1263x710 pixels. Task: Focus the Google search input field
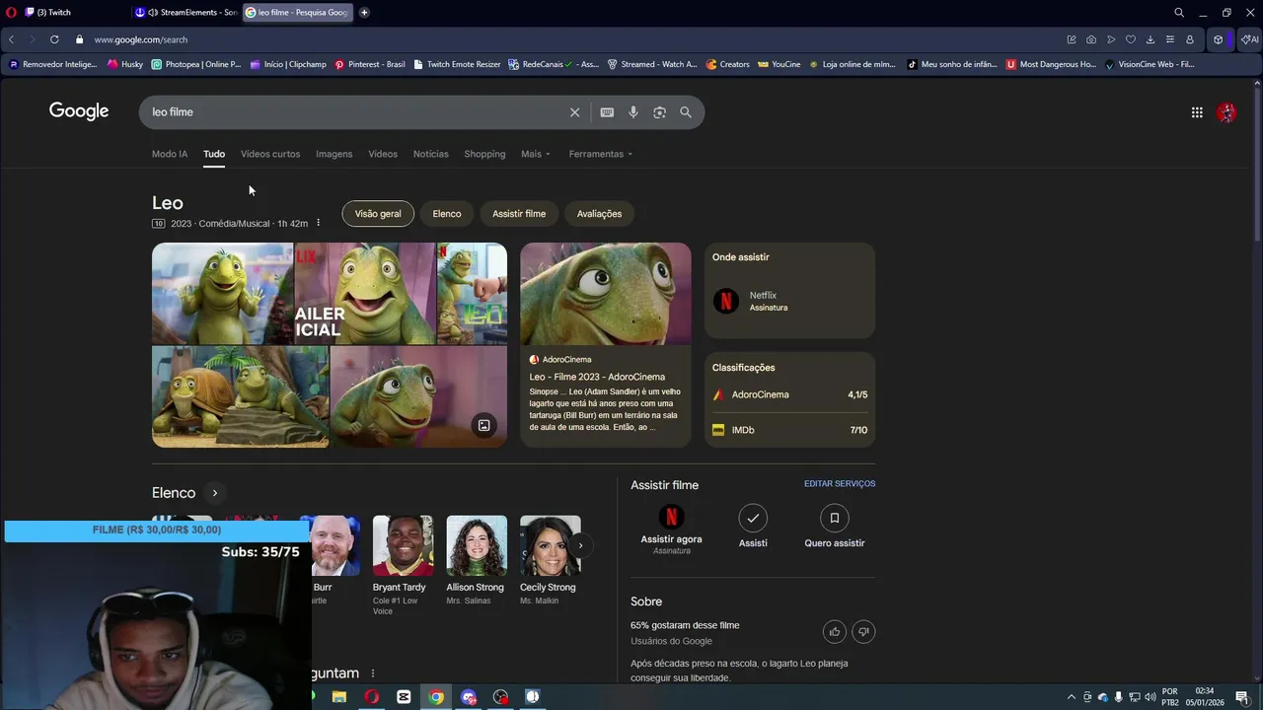[x=355, y=112]
